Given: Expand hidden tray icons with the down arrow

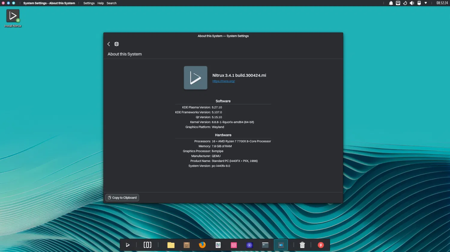Looking at the screenshot, I should 426,3.
